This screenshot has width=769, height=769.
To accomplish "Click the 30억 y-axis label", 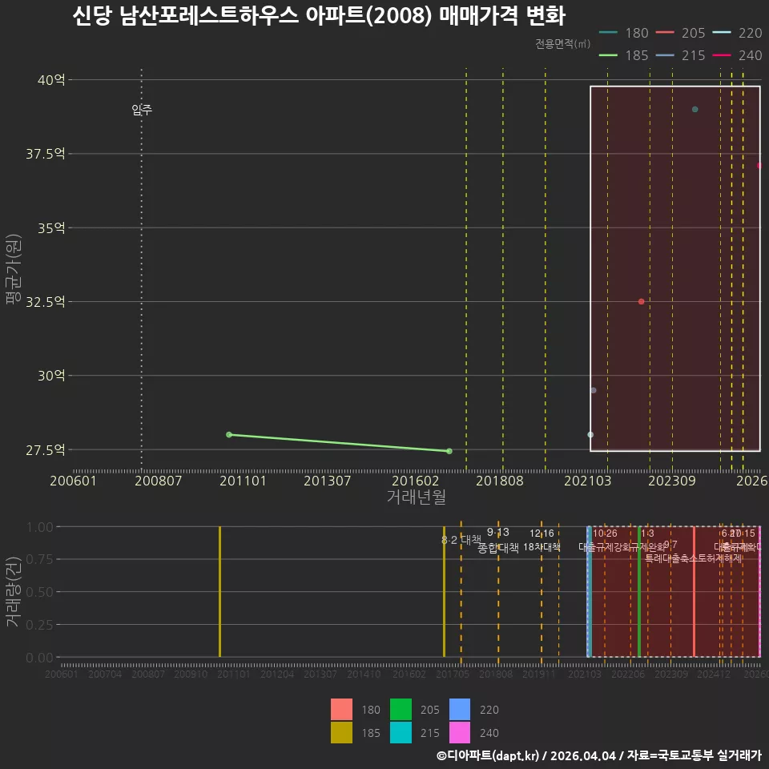I will (51, 376).
